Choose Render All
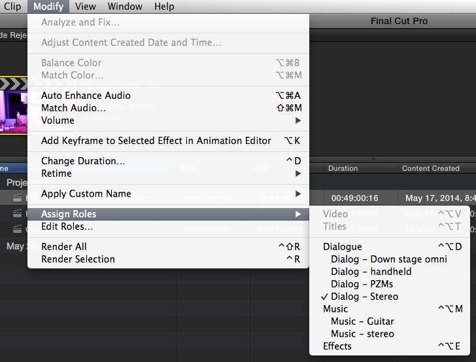 [168, 247]
